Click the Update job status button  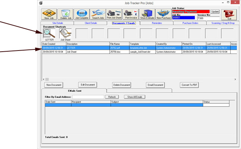[x=215, y=12]
